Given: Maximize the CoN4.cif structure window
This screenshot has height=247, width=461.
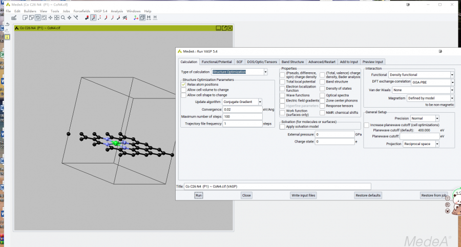Looking at the screenshot, I should 224,28.
